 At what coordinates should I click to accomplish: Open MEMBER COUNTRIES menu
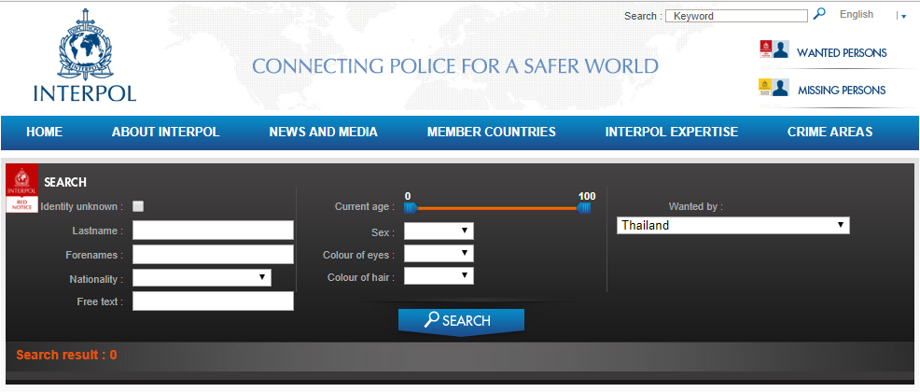point(491,132)
